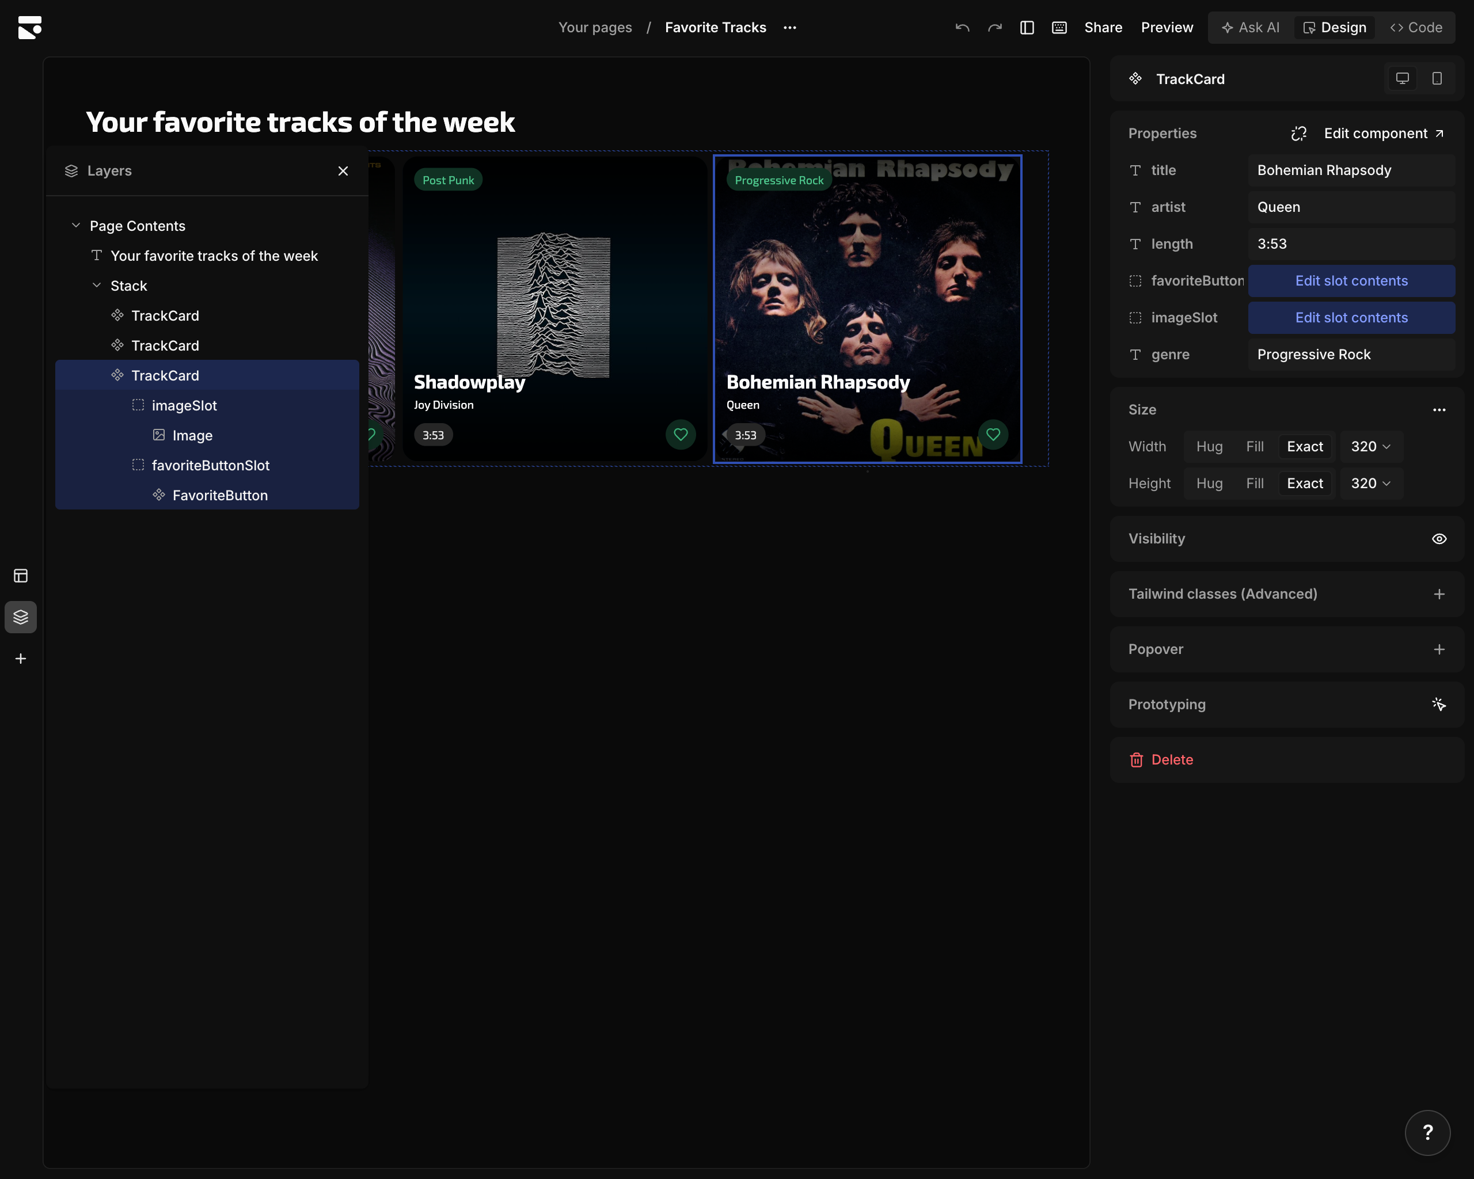Open the layers icon in left sidebar
The height and width of the screenshot is (1179, 1474).
pos(20,617)
